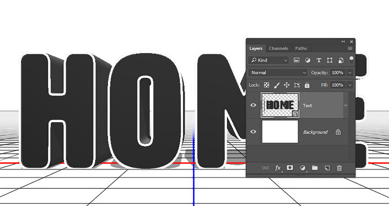Select the Layers tab
The width and height of the screenshot is (389, 206).
click(256, 48)
